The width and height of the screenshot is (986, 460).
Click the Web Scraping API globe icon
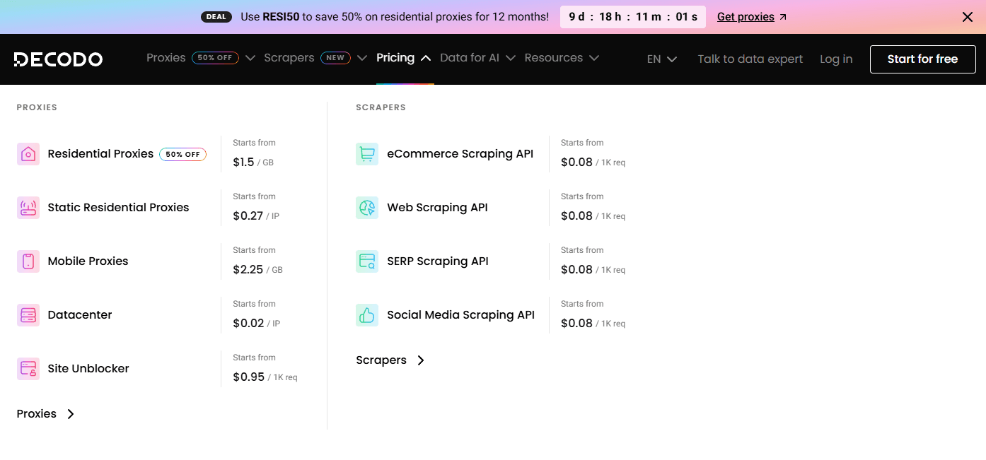(367, 208)
